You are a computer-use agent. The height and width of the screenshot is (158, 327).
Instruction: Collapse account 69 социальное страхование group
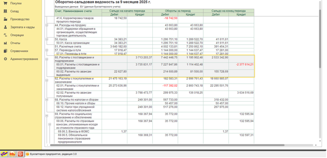(x=47, y=116)
